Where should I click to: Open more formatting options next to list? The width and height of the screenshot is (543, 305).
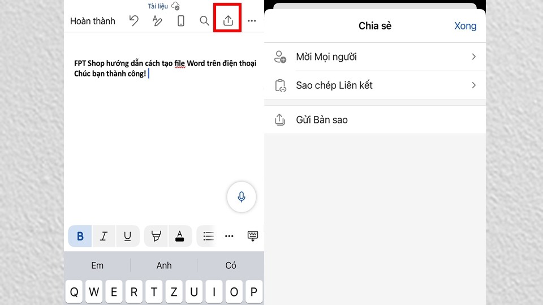point(229,236)
